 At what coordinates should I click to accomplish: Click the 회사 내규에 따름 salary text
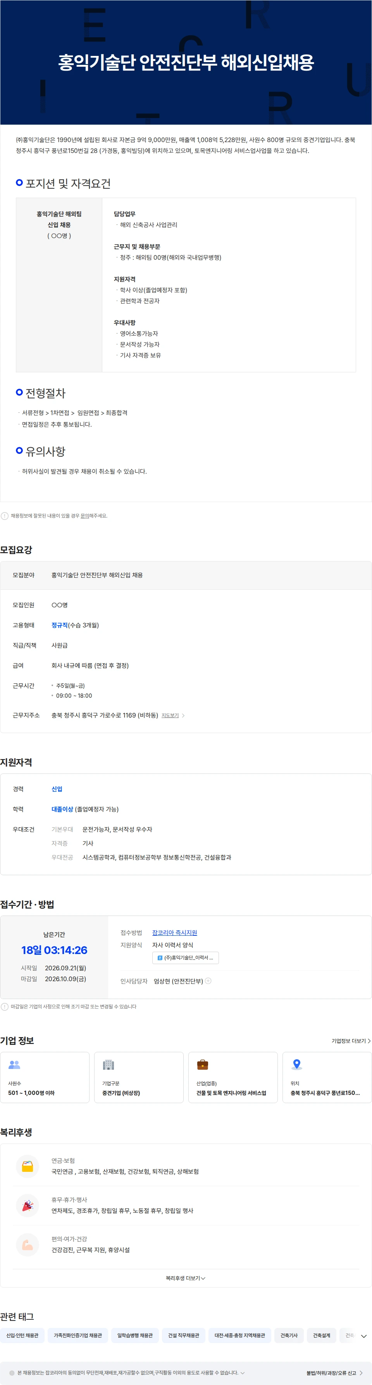(x=90, y=666)
